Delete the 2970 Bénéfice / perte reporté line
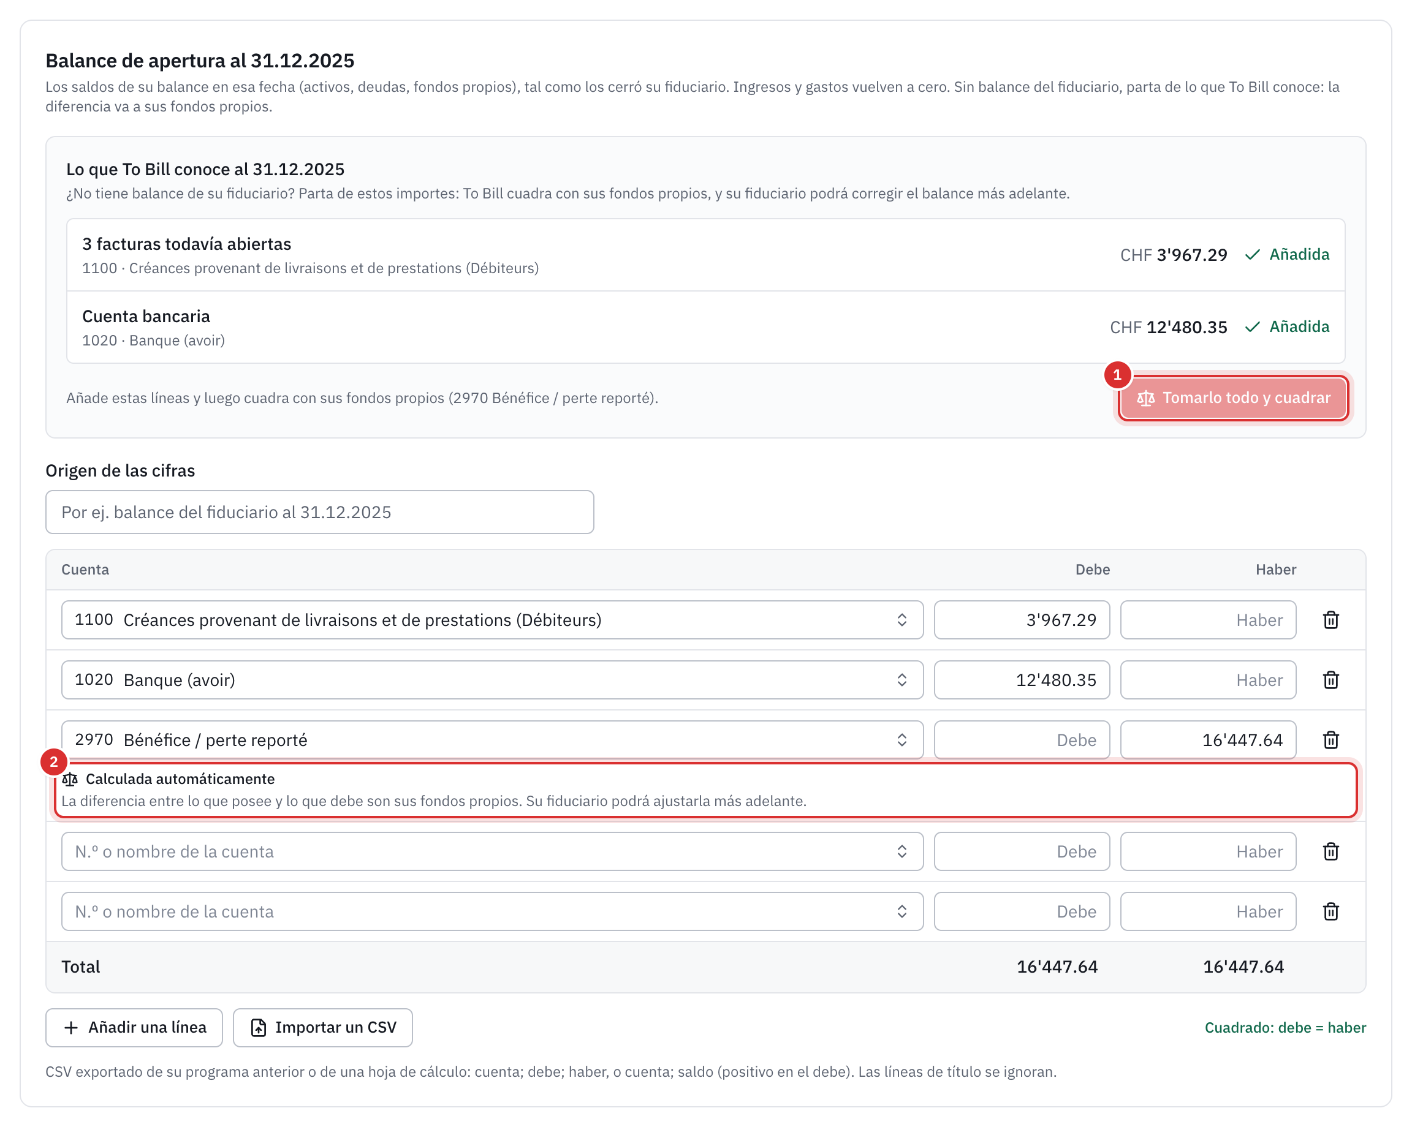This screenshot has height=1127, width=1412. click(1330, 741)
